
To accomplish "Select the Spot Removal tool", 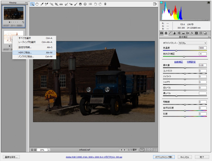I will pos(66,4).
